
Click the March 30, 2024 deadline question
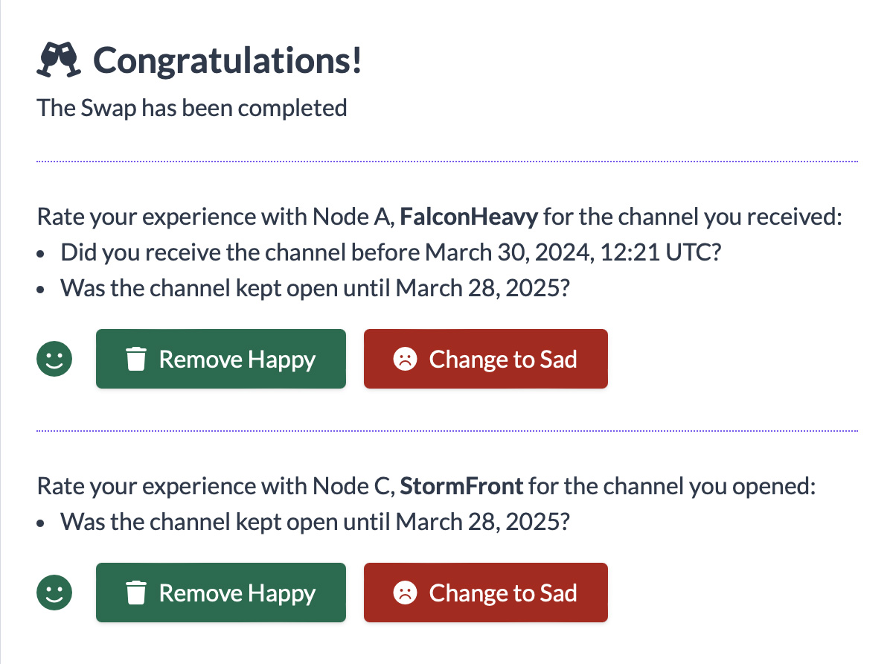tap(391, 252)
